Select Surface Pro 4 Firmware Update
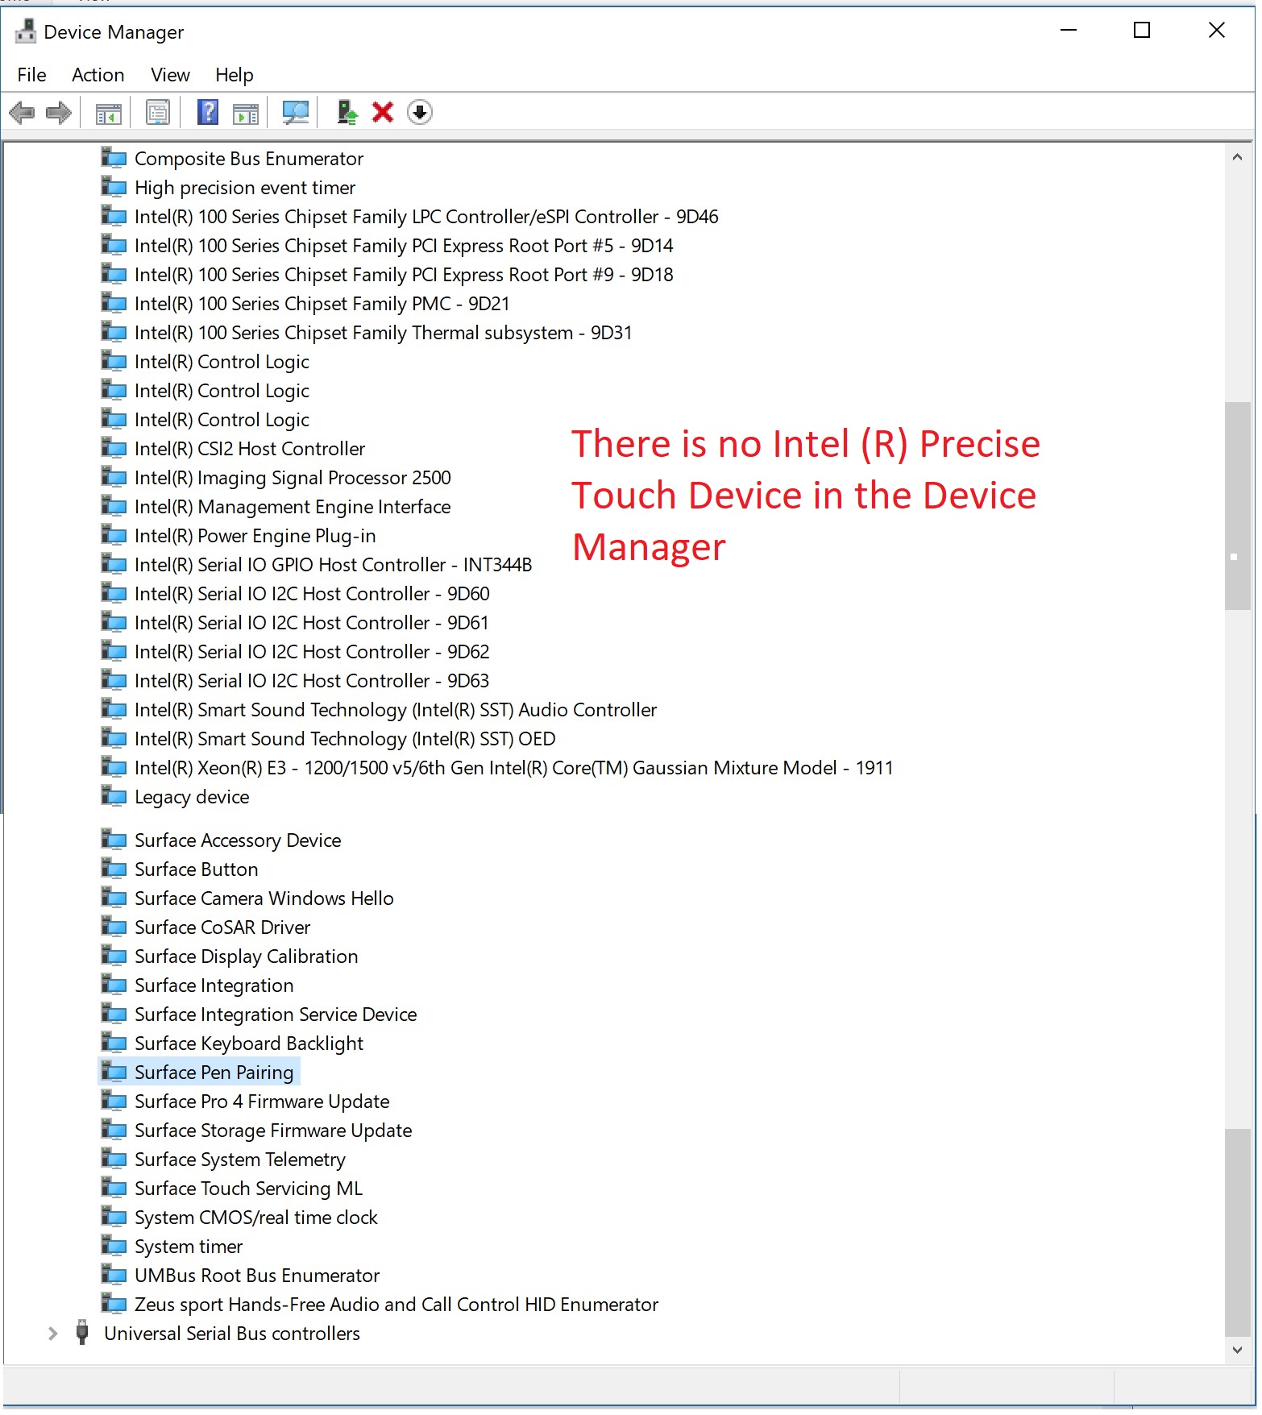The image size is (1262, 1415). (262, 1101)
